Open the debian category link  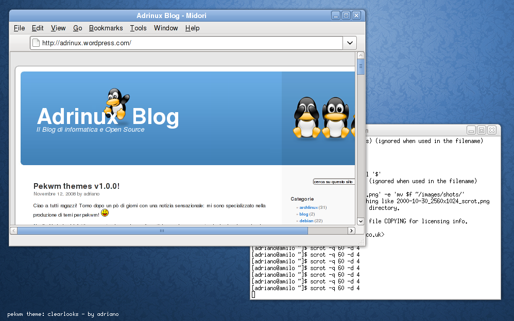[306, 221]
